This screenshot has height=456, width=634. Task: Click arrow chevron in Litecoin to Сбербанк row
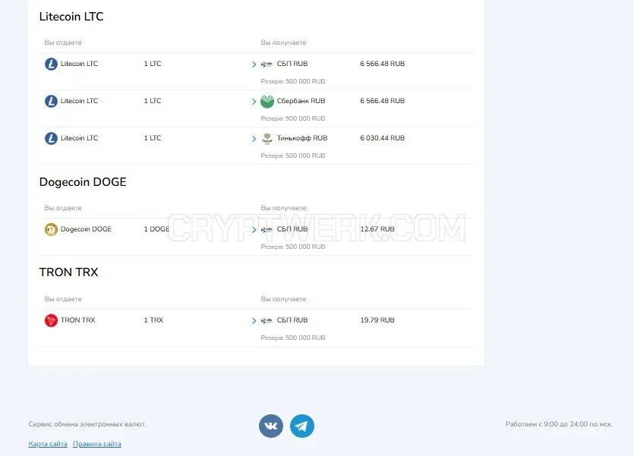click(x=254, y=102)
